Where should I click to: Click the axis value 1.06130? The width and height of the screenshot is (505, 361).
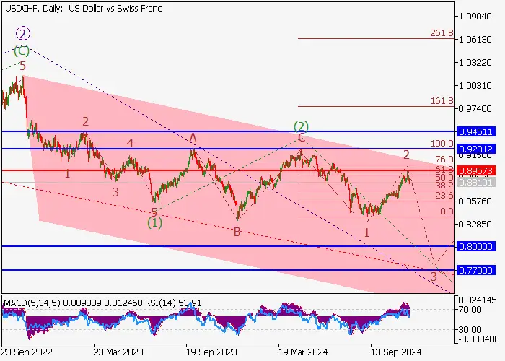point(475,39)
